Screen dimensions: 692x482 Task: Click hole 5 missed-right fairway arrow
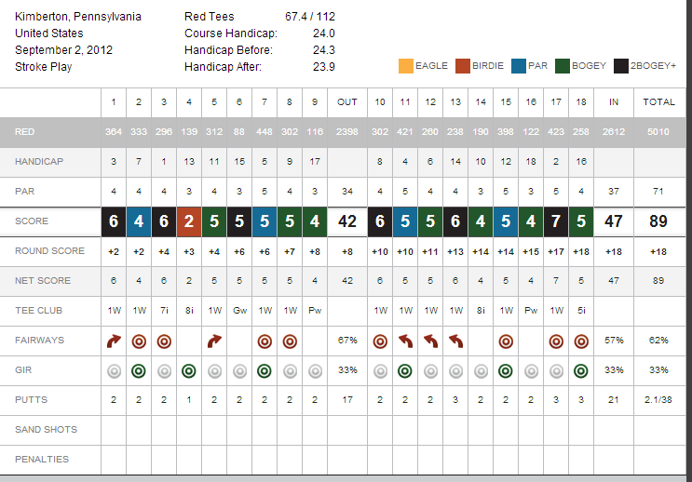tap(214, 341)
